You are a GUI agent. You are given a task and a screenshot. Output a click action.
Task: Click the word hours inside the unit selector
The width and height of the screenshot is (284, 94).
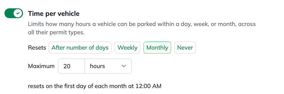[x=98, y=66]
